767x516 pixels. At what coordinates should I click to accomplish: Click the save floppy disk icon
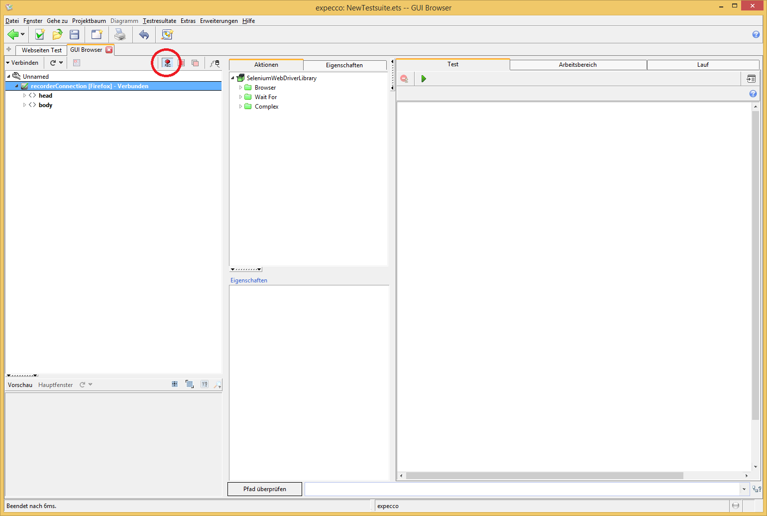click(x=75, y=34)
